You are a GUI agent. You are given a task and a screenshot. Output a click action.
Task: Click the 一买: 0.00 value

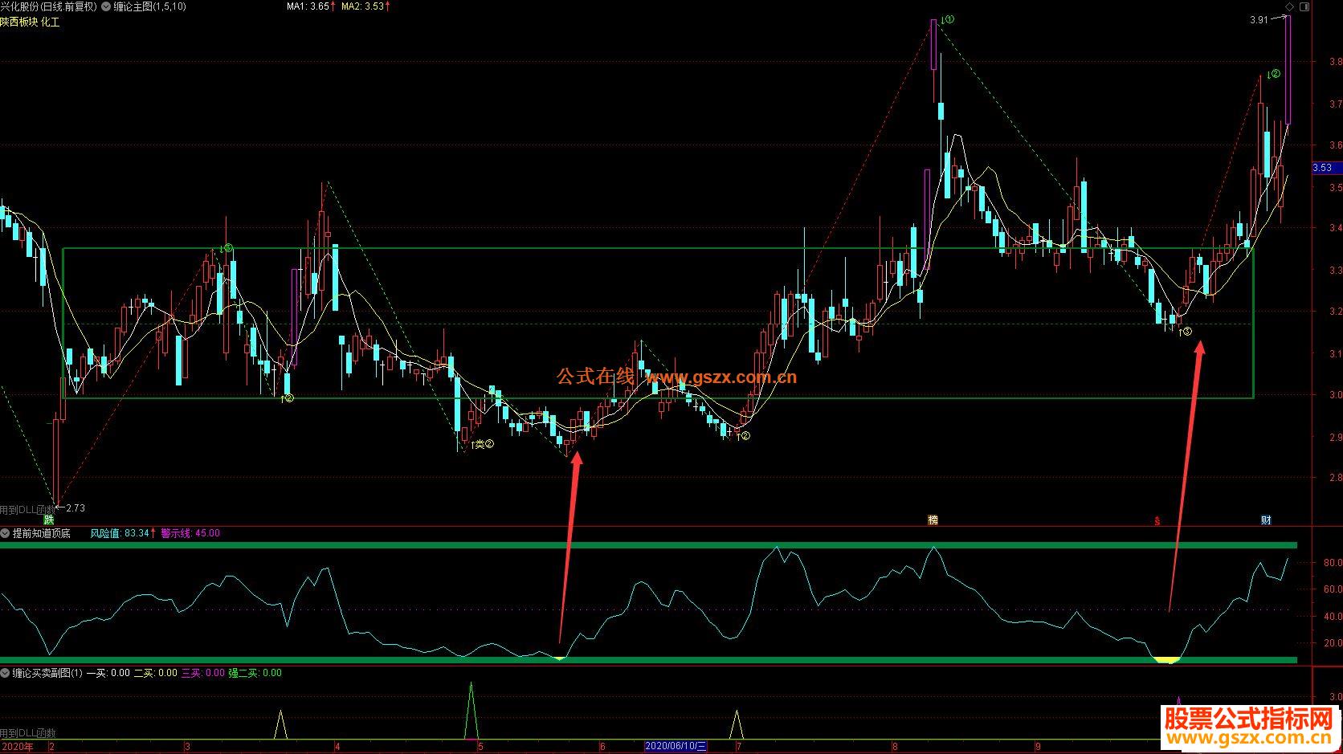108,673
